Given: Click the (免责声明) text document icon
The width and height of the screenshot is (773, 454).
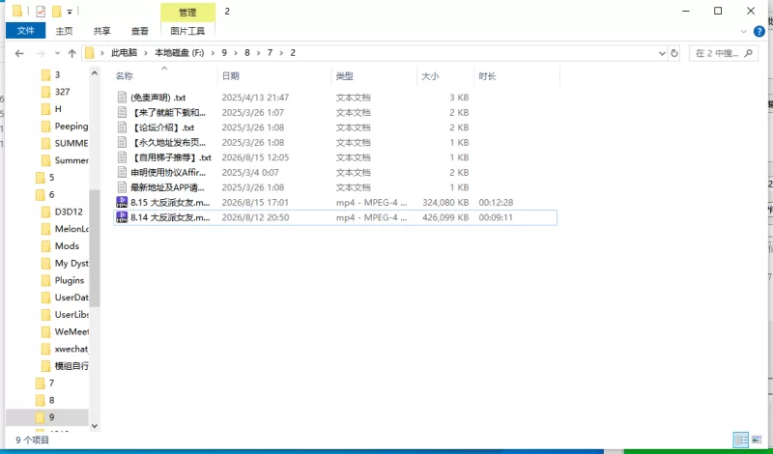Looking at the screenshot, I should [122, 98].
